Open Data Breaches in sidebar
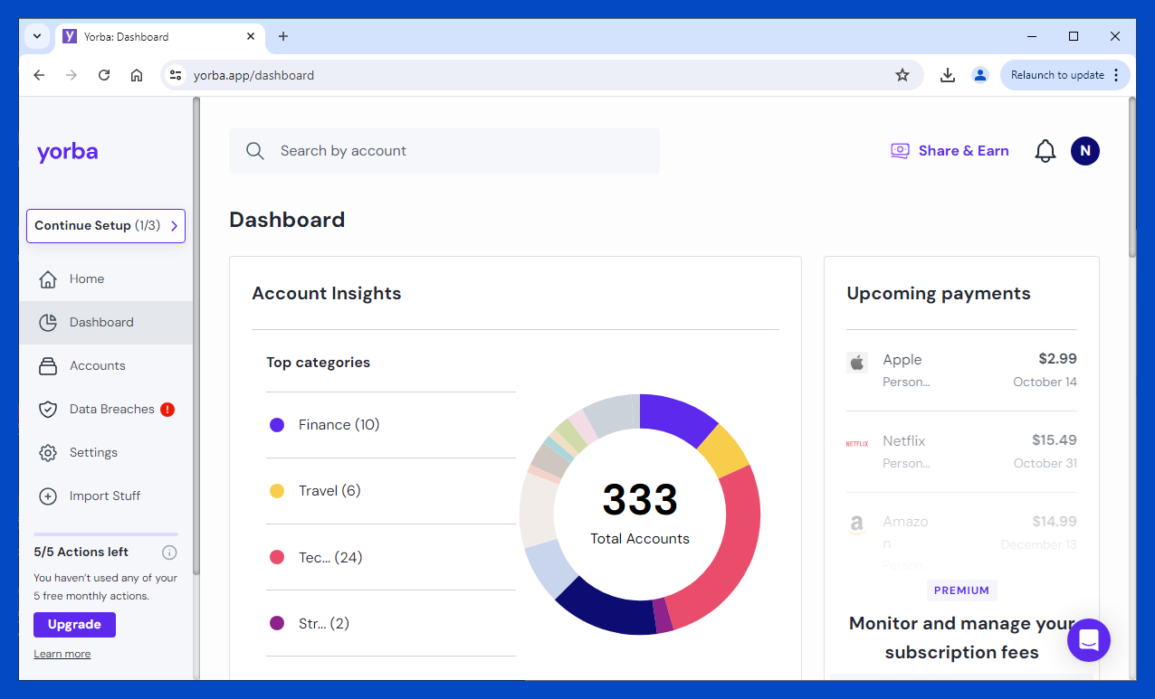Image resolution: width=1155 pixels, height=699 pixels. click(x=106, y=410)
